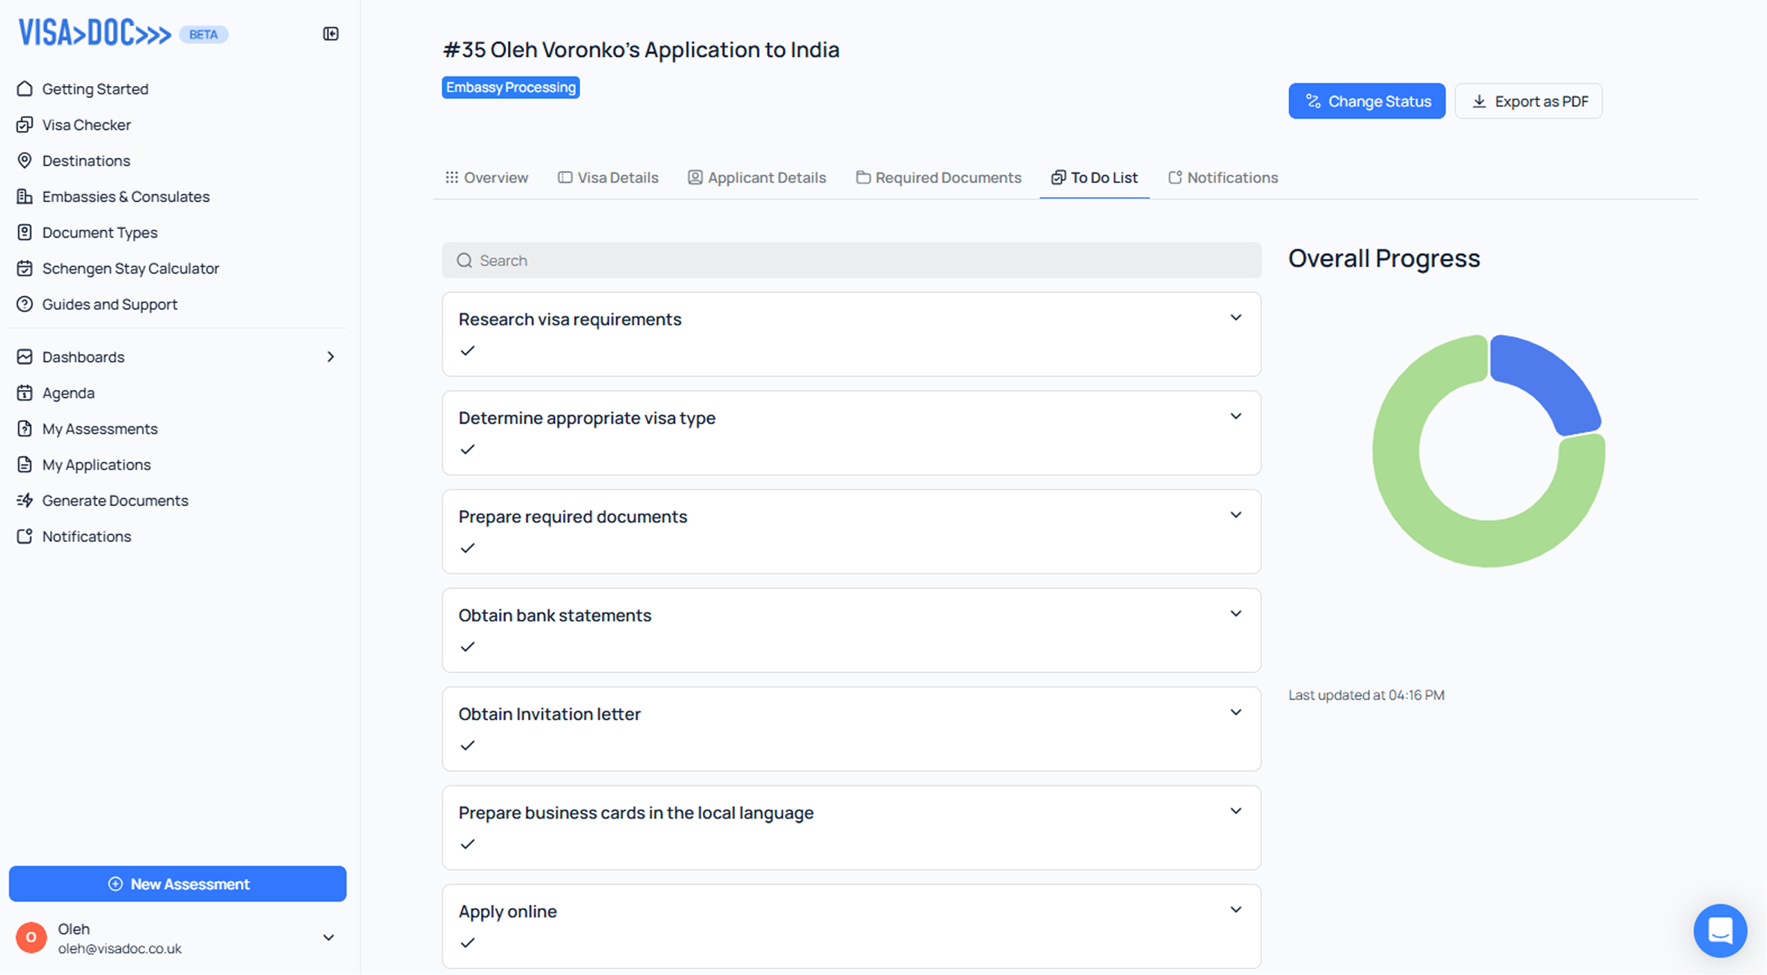The width and height of the screenshot is (1767, 975).
Task: Switch to Required Documents tab
Action: [x=938, y=178]
